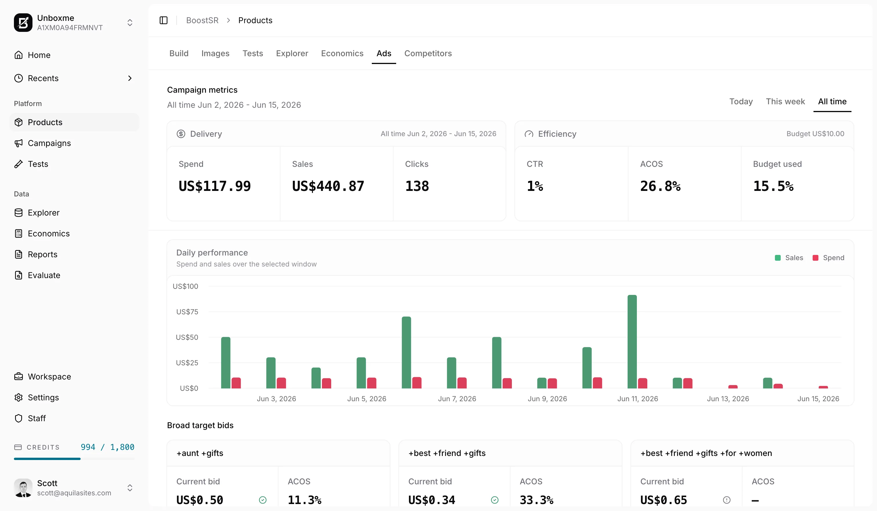Switch to the Competitors tab
The image size is (877, 511).
tap(428, 54)
